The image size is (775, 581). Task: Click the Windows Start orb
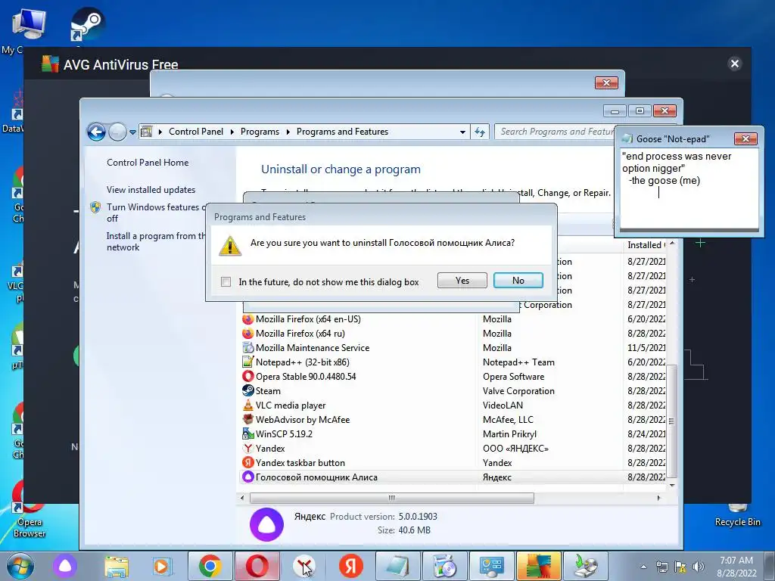click(x=20, y=566)
